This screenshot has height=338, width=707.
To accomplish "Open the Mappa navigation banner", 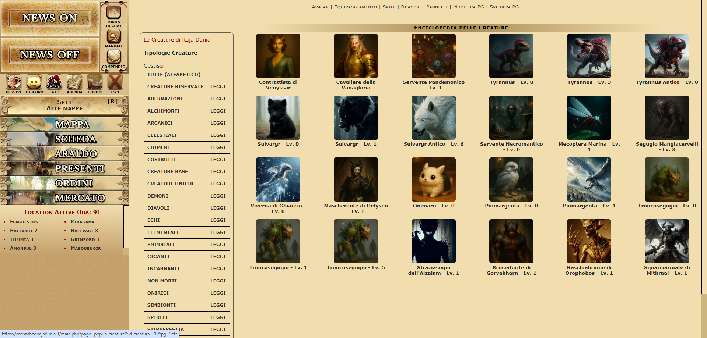I will coord(64,124).
